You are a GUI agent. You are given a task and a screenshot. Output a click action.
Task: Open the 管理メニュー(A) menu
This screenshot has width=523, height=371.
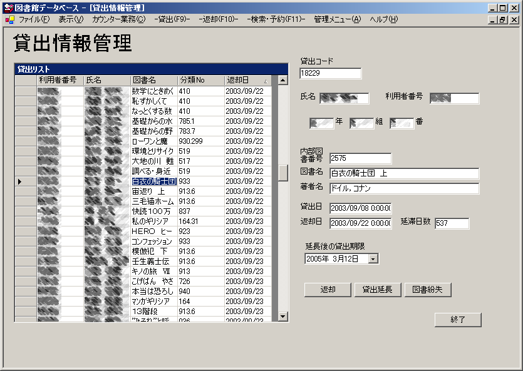point(338,19)
